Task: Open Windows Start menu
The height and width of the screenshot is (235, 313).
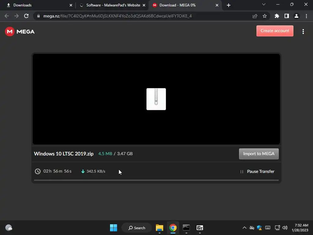Action: click(x=114, y=228)
